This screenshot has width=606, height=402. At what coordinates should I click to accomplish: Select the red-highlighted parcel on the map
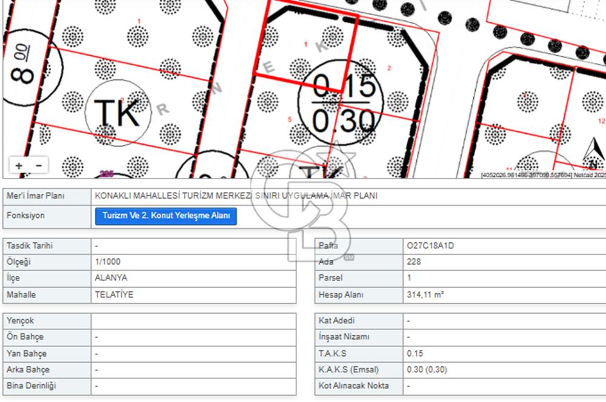[306, 44]
